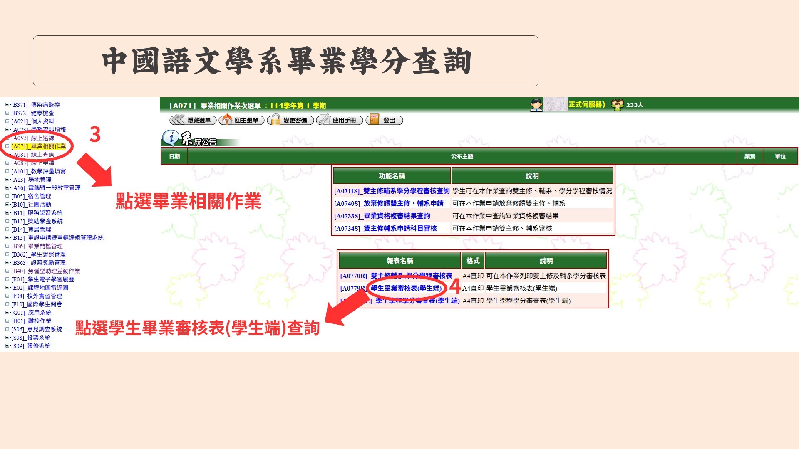Expand the [S09]_報修系統 tree node
Viewport: 799px width, 449px height.
click(7, 346)
